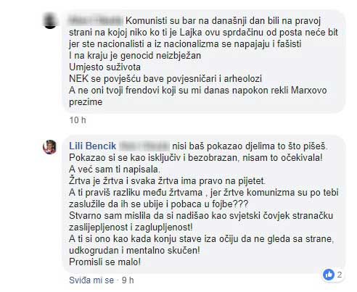The height and width of the screenshot is (292, 357).
Task: Click the line starting "Komunisti su bar na današnji"
Action: (x=223, y=21)
